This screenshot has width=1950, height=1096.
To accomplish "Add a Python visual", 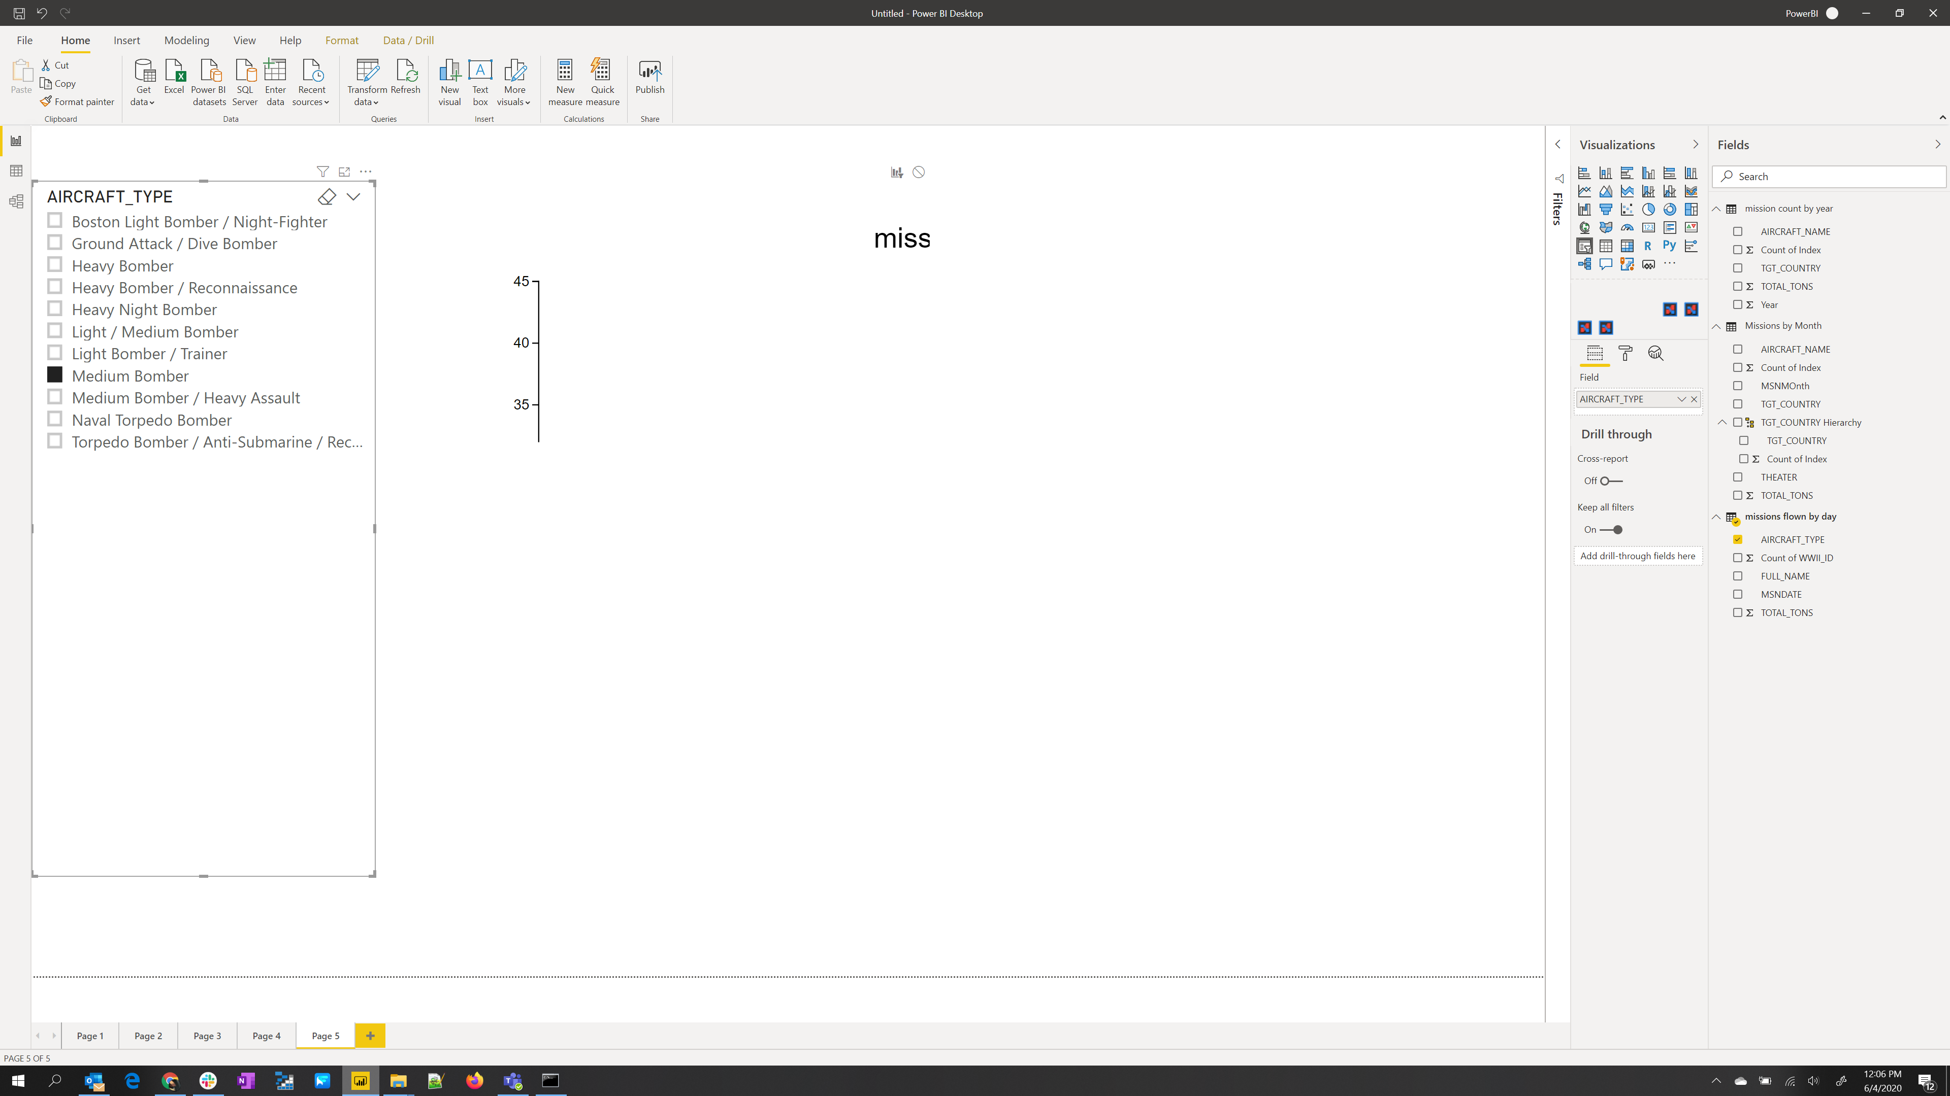I will click(x=1669, y=246).
